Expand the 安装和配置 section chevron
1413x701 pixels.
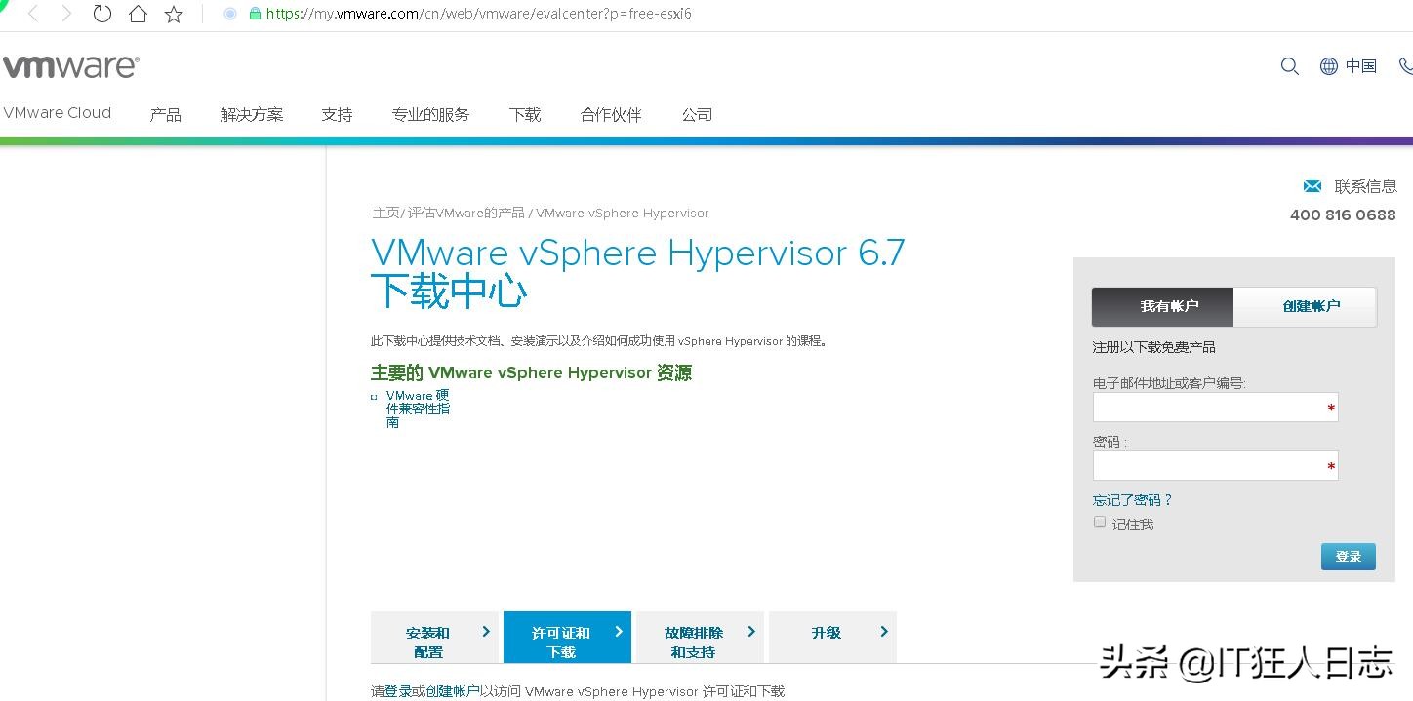pyautogui.click(x=487, y=631)
